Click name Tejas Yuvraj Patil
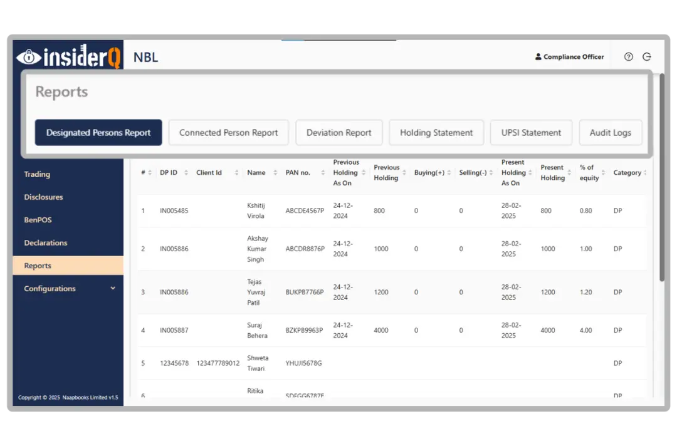The height and width of the screenshot is (446, 677). 256,292
